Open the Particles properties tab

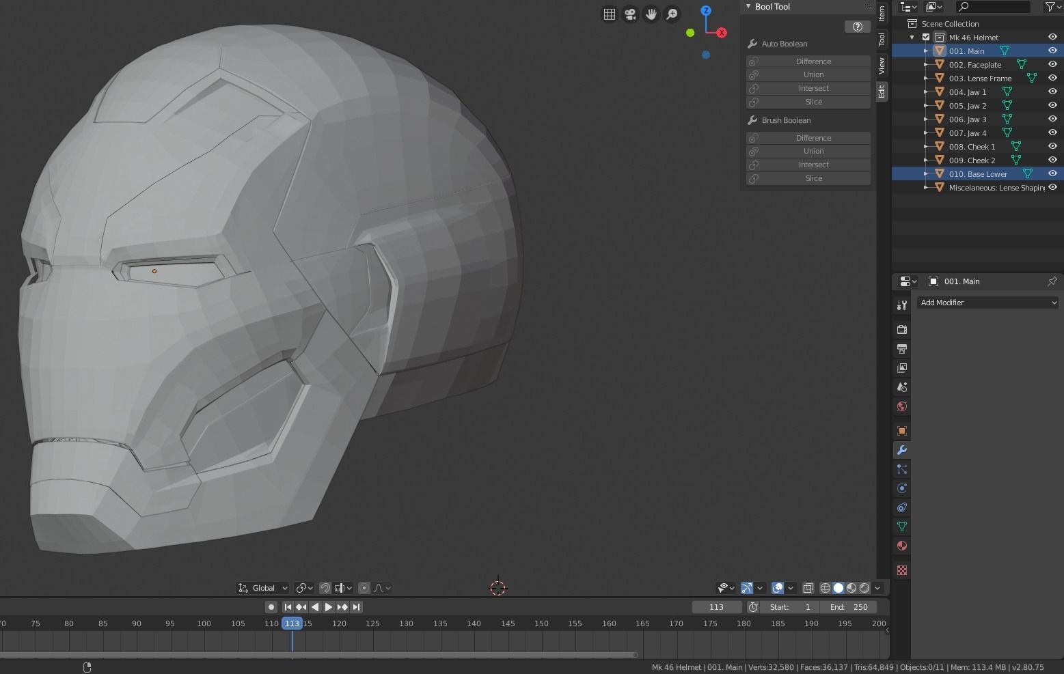[902, 469]
